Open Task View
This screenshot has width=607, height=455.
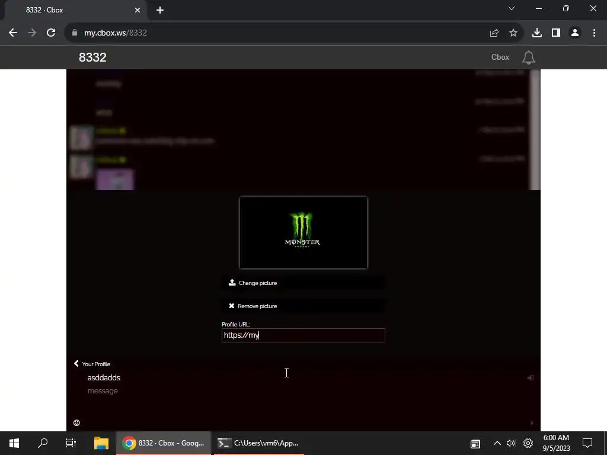[71, 443]
